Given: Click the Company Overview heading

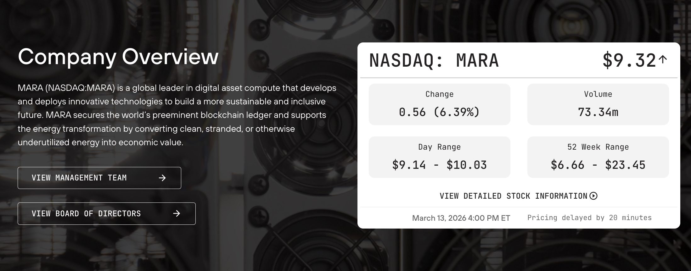Looking at the screenshot, I should pyautogui.click(x=118, y=57).
